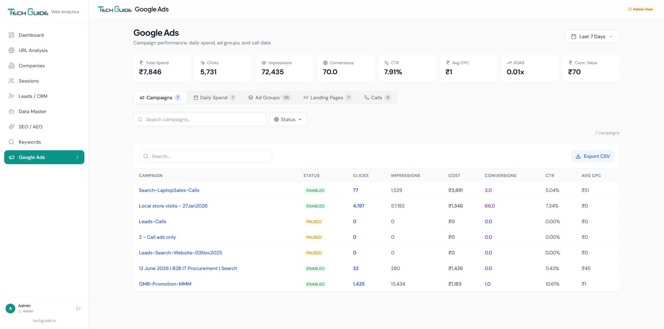This screenshot has width=664, height=329.
Task: Open the 2 - Call ads only campaign
Action: tap(157, 237)
